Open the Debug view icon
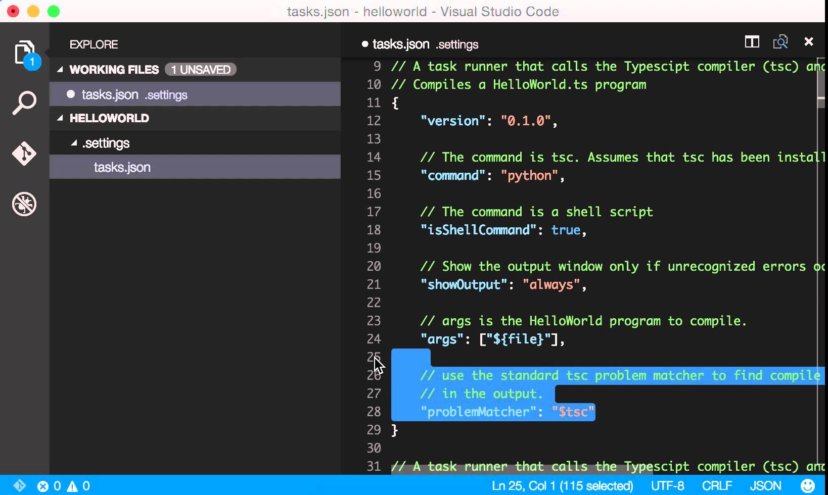Viewport: 828px width, 495px height. pyautogui.click(x=24, y=204)
